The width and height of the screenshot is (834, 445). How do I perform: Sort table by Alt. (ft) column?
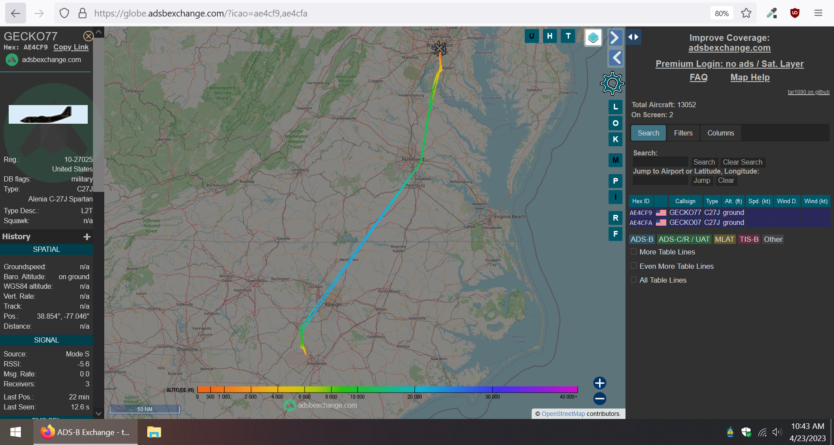coord(733,201)
